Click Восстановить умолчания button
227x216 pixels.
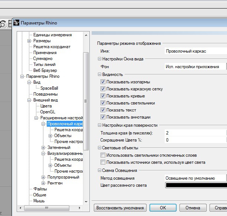(x=120, y=208)
